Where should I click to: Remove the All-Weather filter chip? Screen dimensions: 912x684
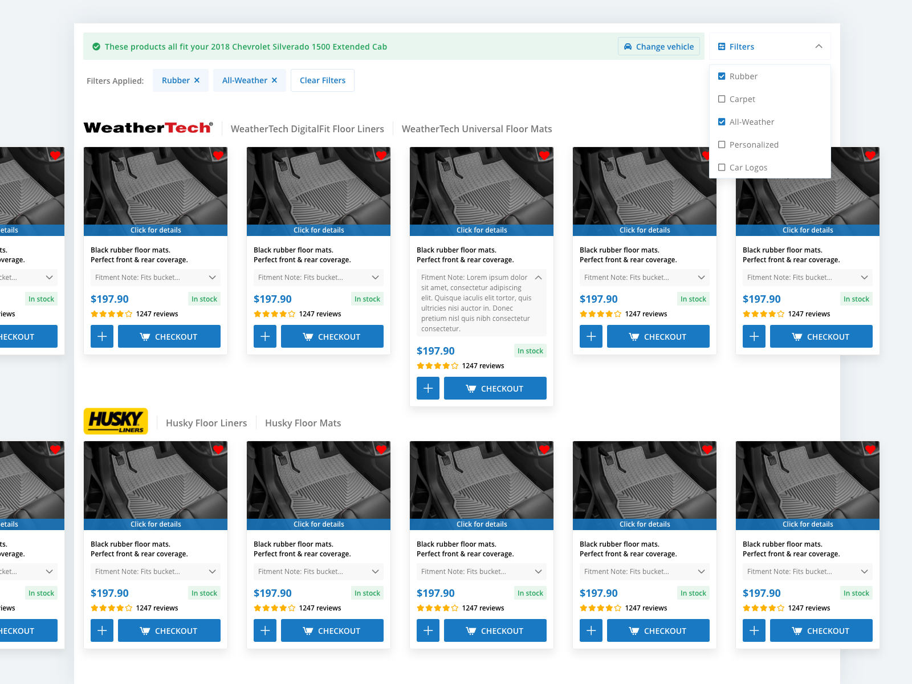(x=274, y=80)
